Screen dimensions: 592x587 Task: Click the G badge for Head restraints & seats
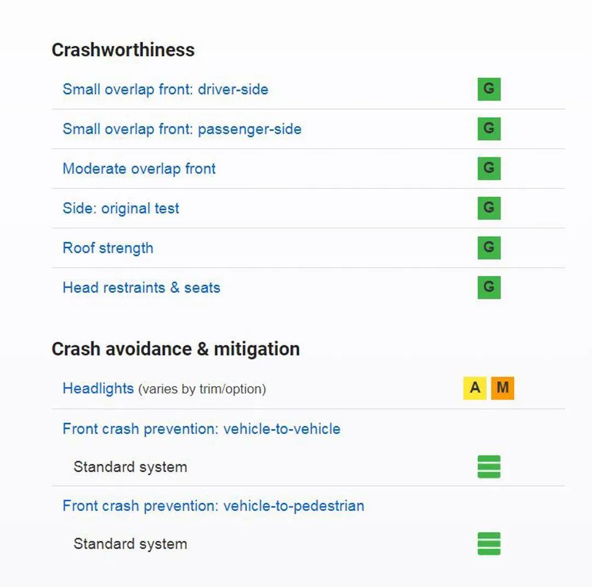489,287
